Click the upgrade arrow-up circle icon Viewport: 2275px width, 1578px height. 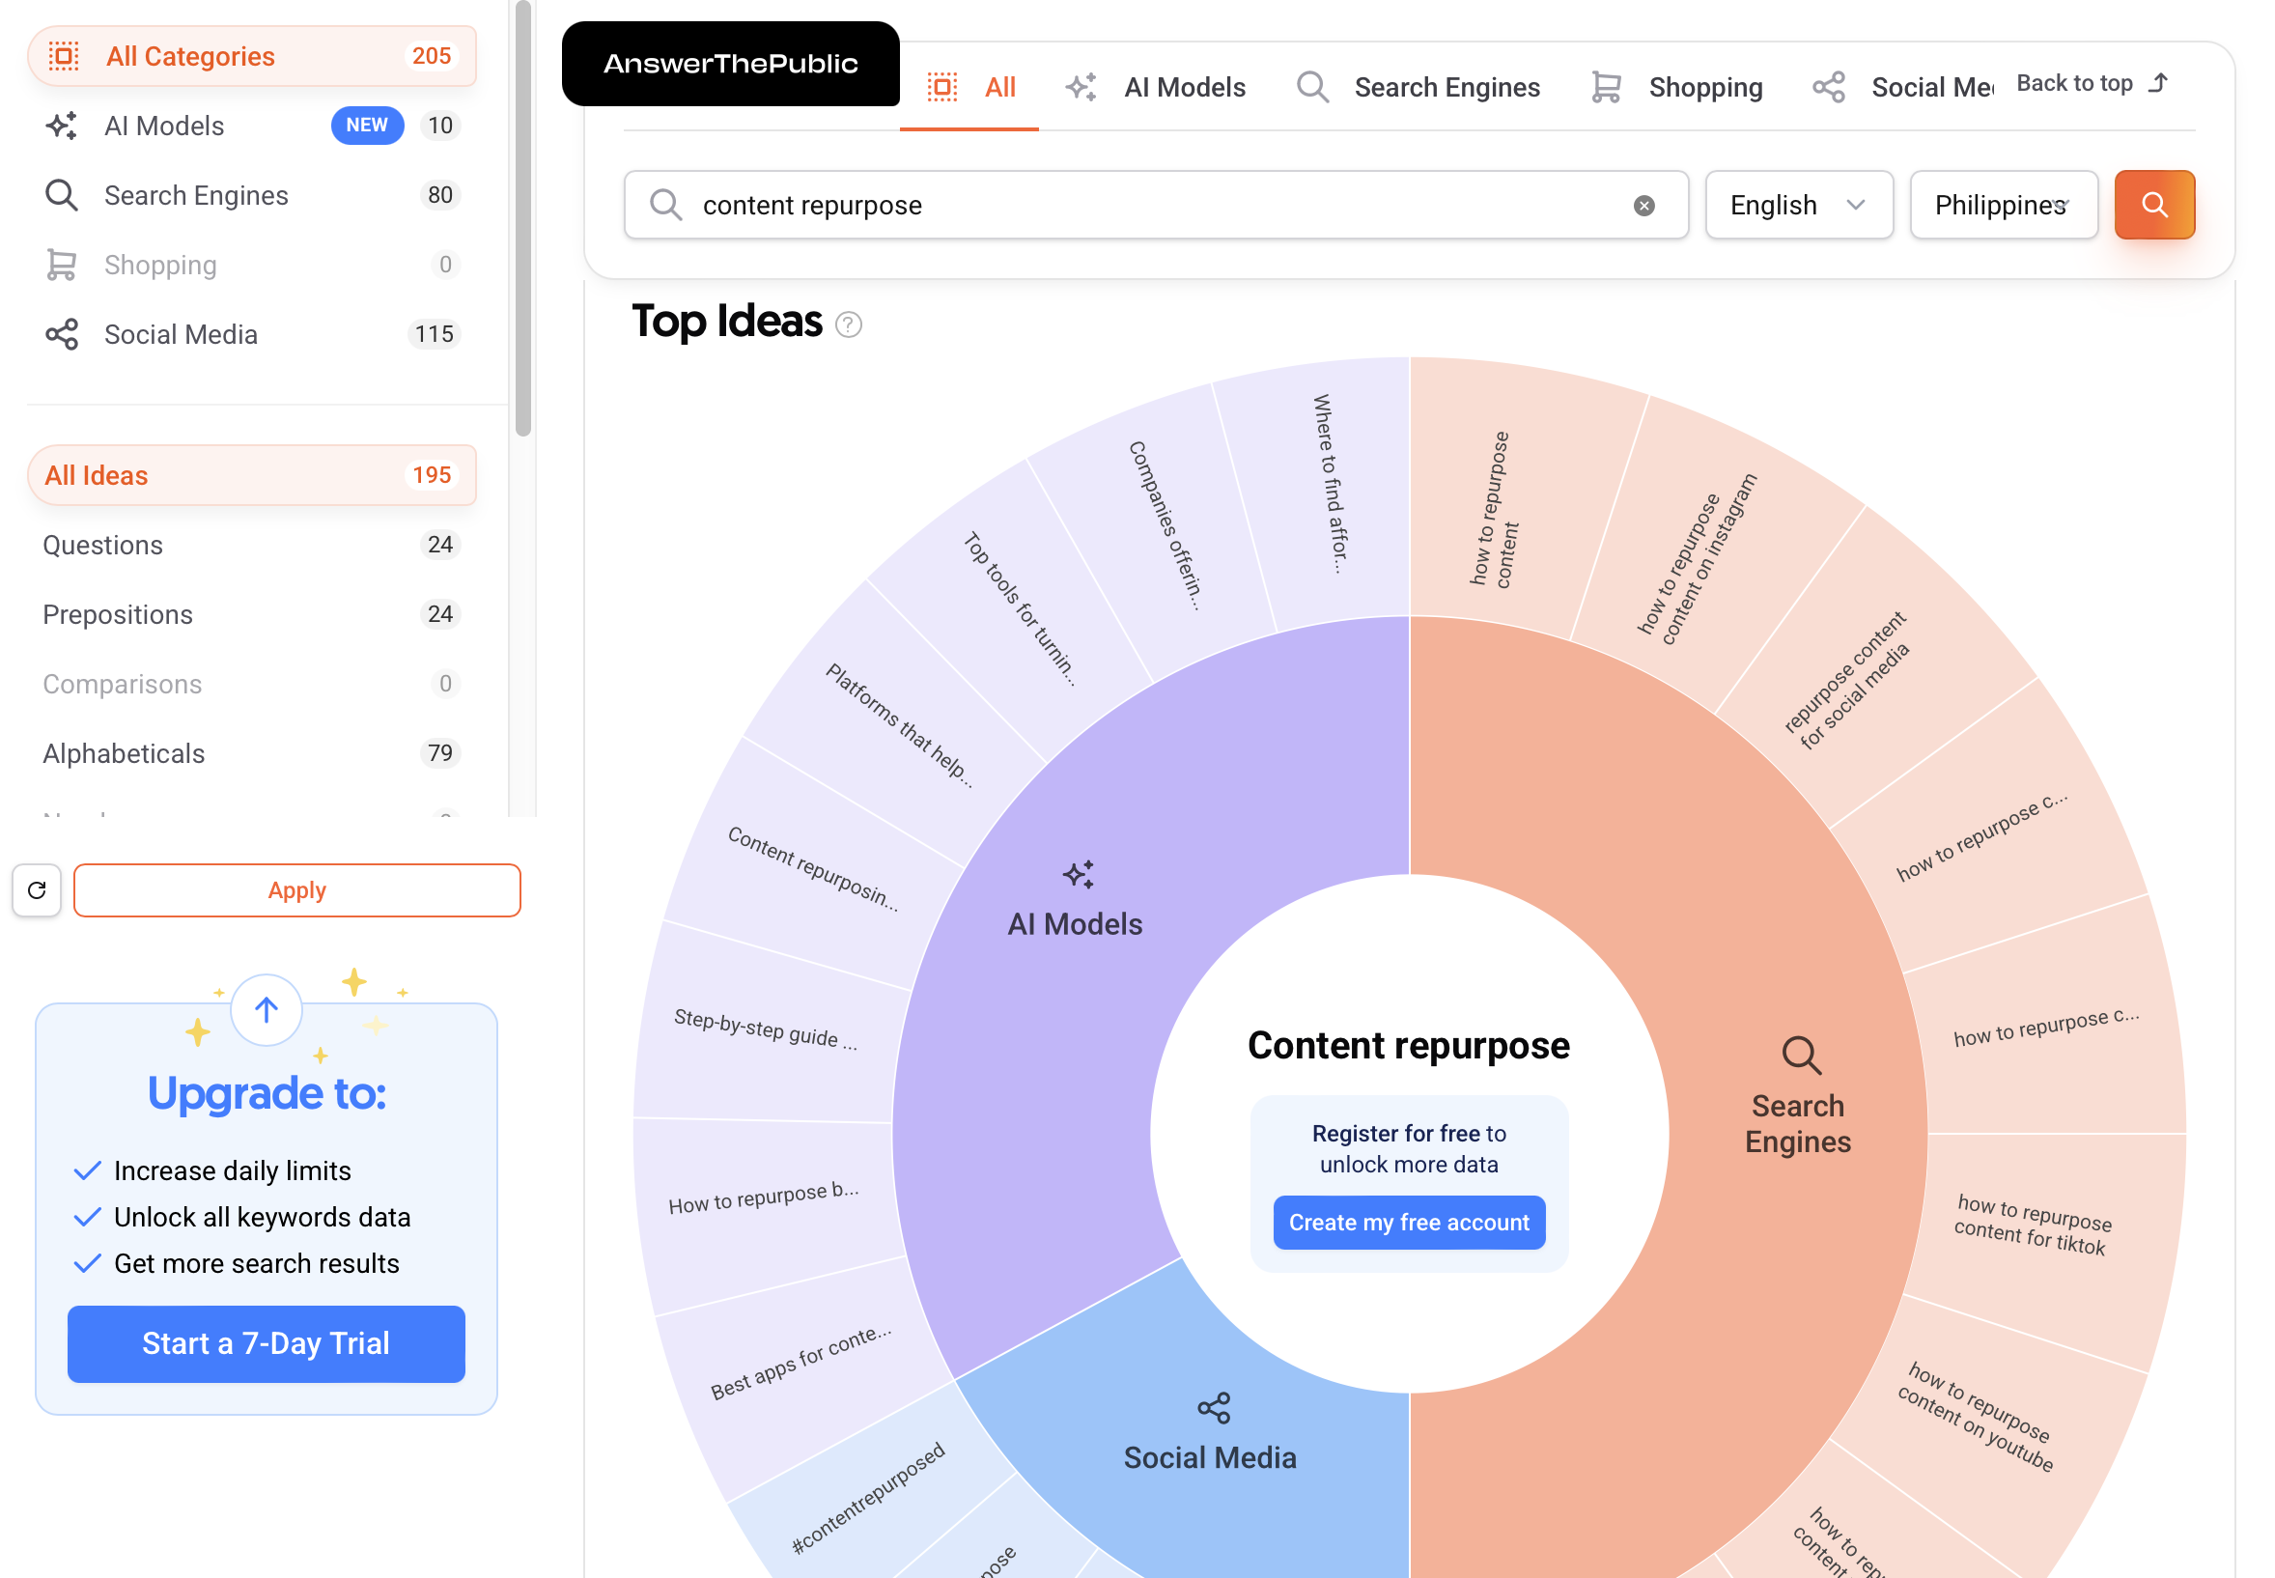coord(266,1009)
